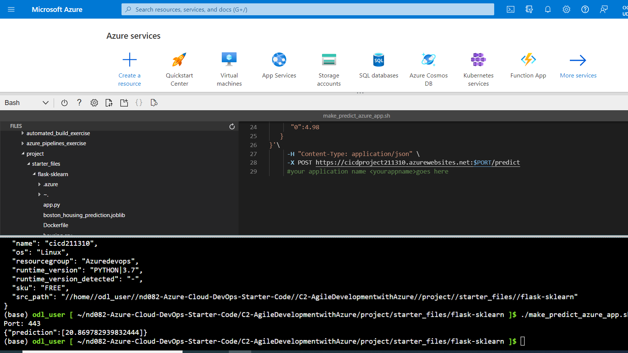Open the Cloud Shell editor braces icon

tap(139, 102)
